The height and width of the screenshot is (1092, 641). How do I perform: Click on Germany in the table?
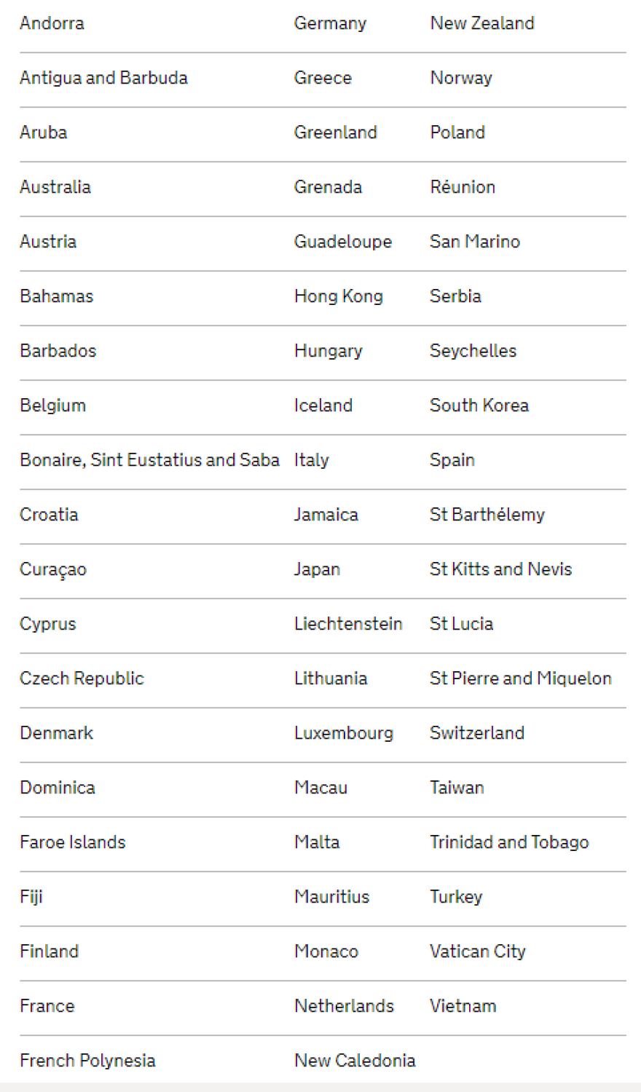tap(330, 23)
